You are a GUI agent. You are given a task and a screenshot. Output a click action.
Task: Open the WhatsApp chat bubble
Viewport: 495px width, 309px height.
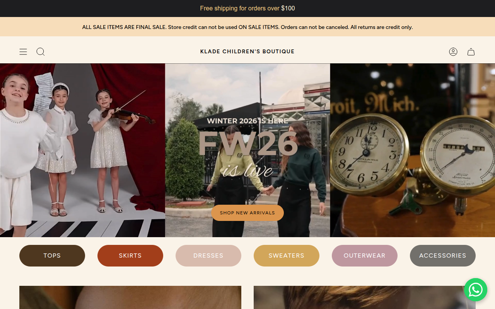[476, 290]
